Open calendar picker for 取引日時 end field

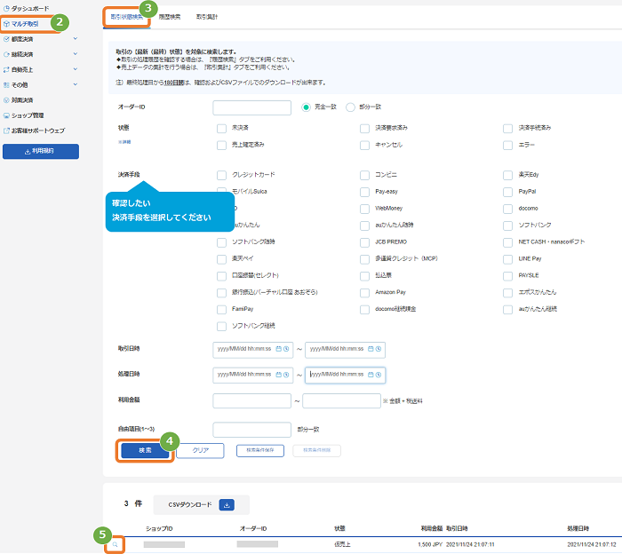(371, 349)
